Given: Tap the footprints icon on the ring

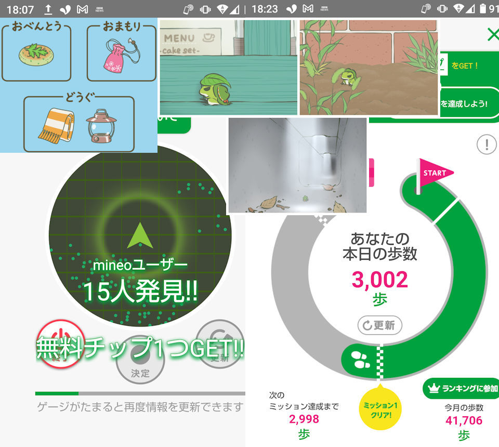Looking at the screenshot, I should click(361, 360).
